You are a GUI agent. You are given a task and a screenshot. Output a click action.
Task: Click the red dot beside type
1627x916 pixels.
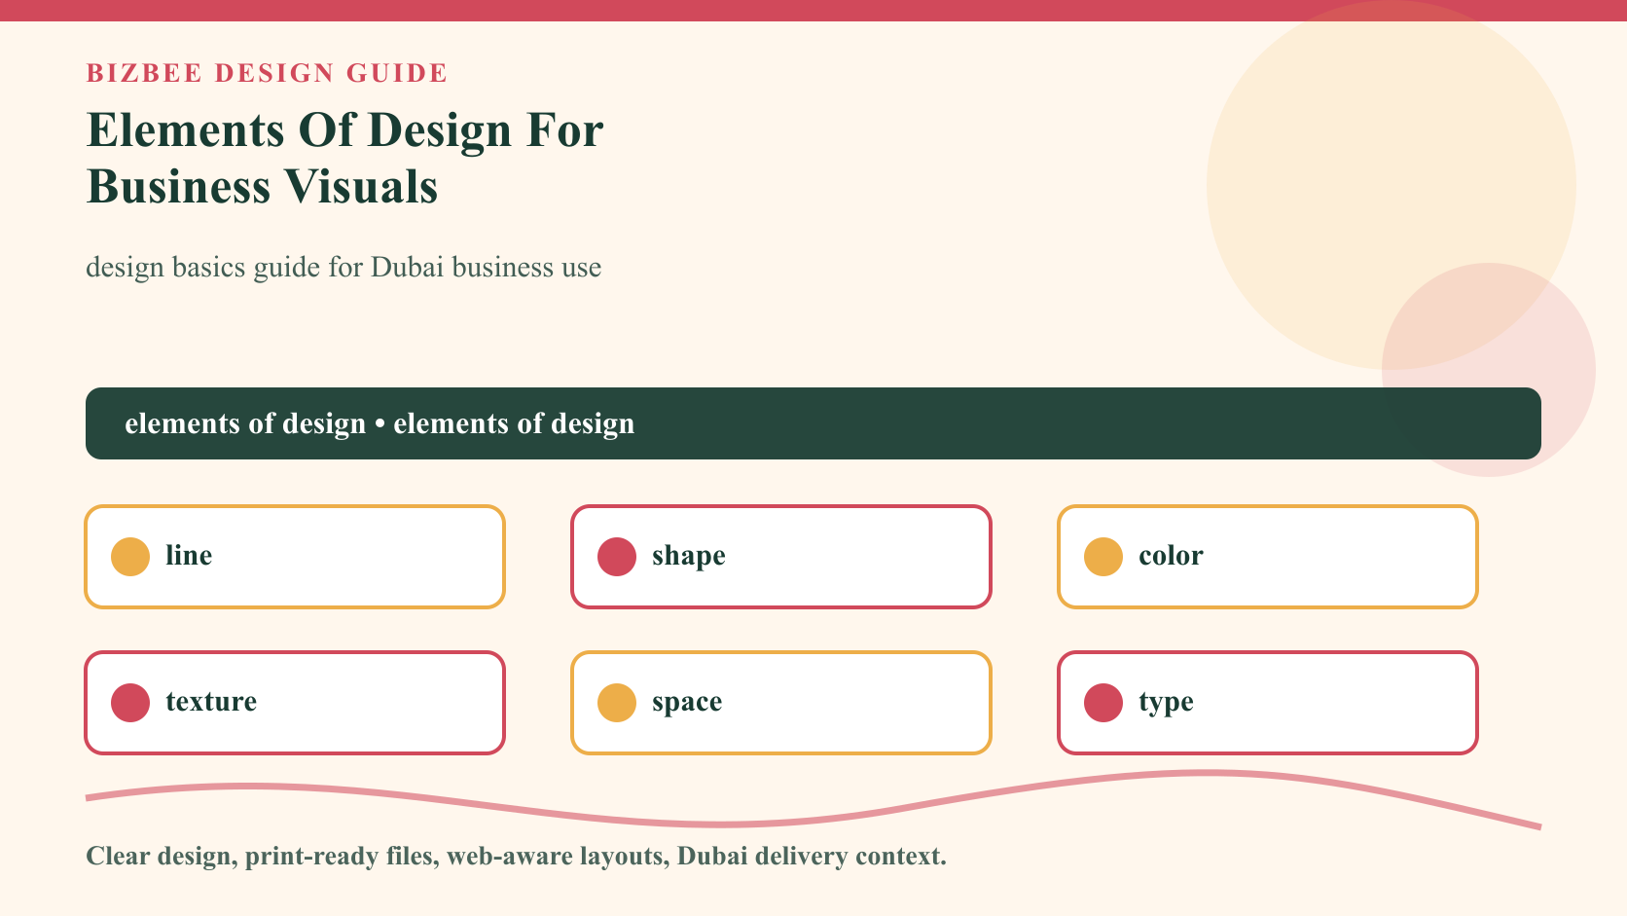click(x=1103, y=703)
